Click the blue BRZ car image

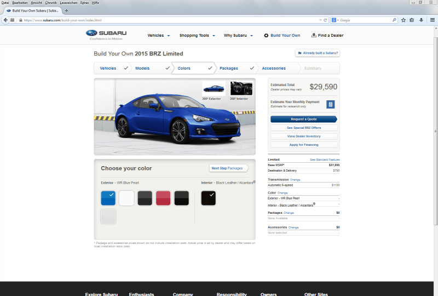coord(177,119)
